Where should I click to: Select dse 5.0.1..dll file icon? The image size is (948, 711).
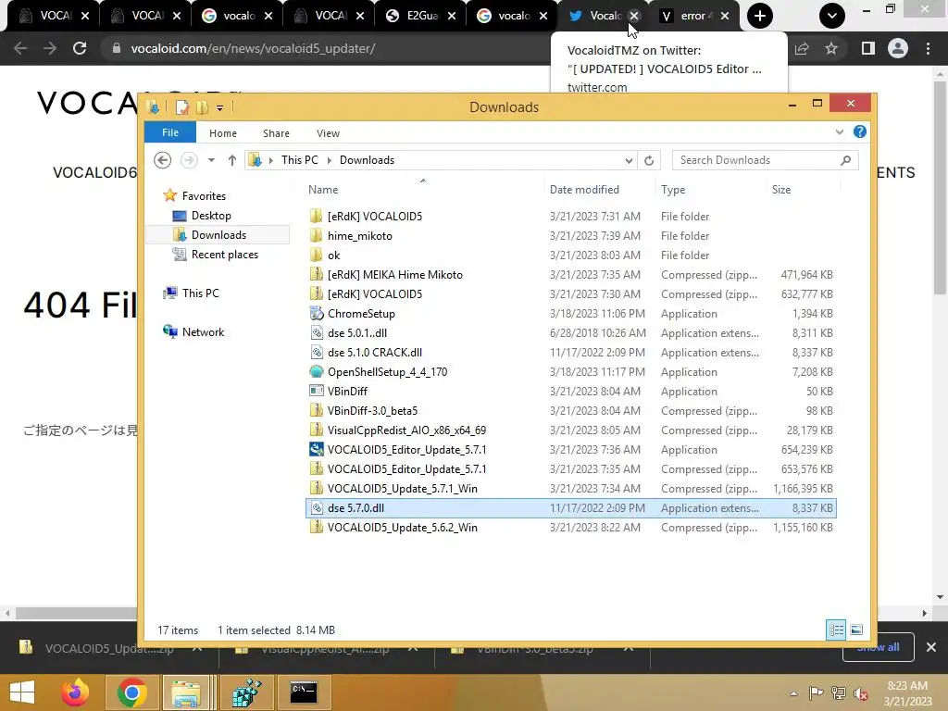[316, 332]
